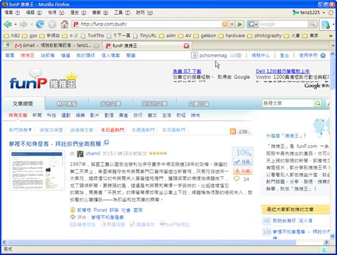
Task: Click the horizontal scrollbar right arrow
Action: point(327,242)
